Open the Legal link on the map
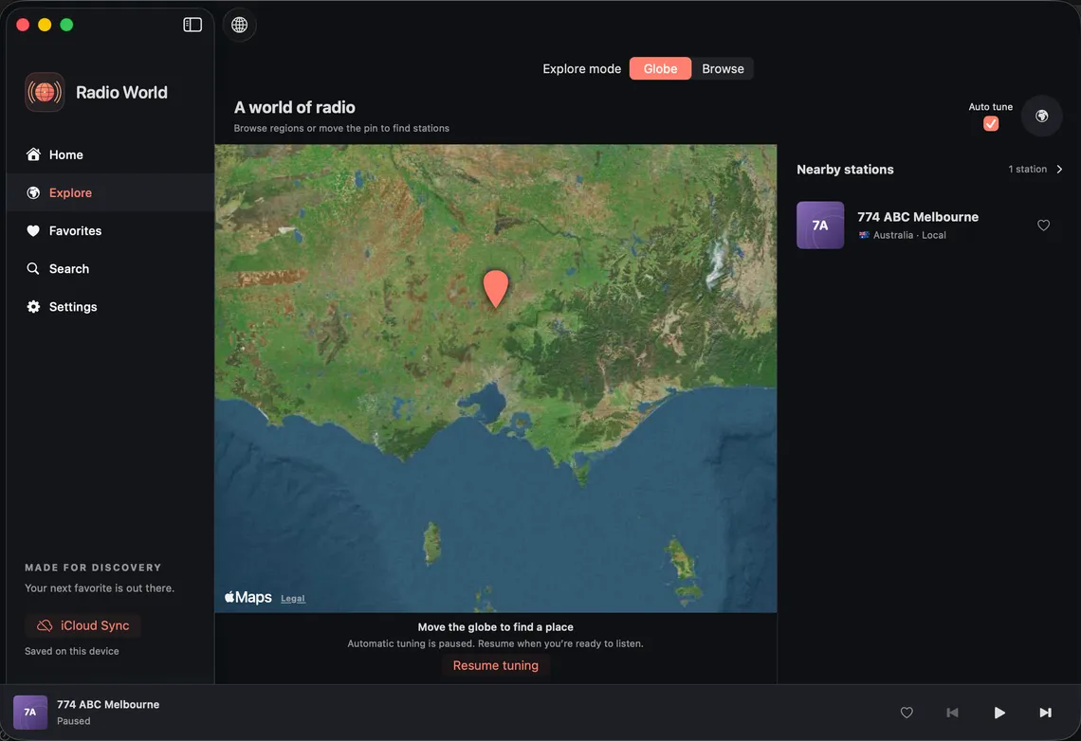The width and height of the screenshot is (1081, 741). [x=292, y=599]
